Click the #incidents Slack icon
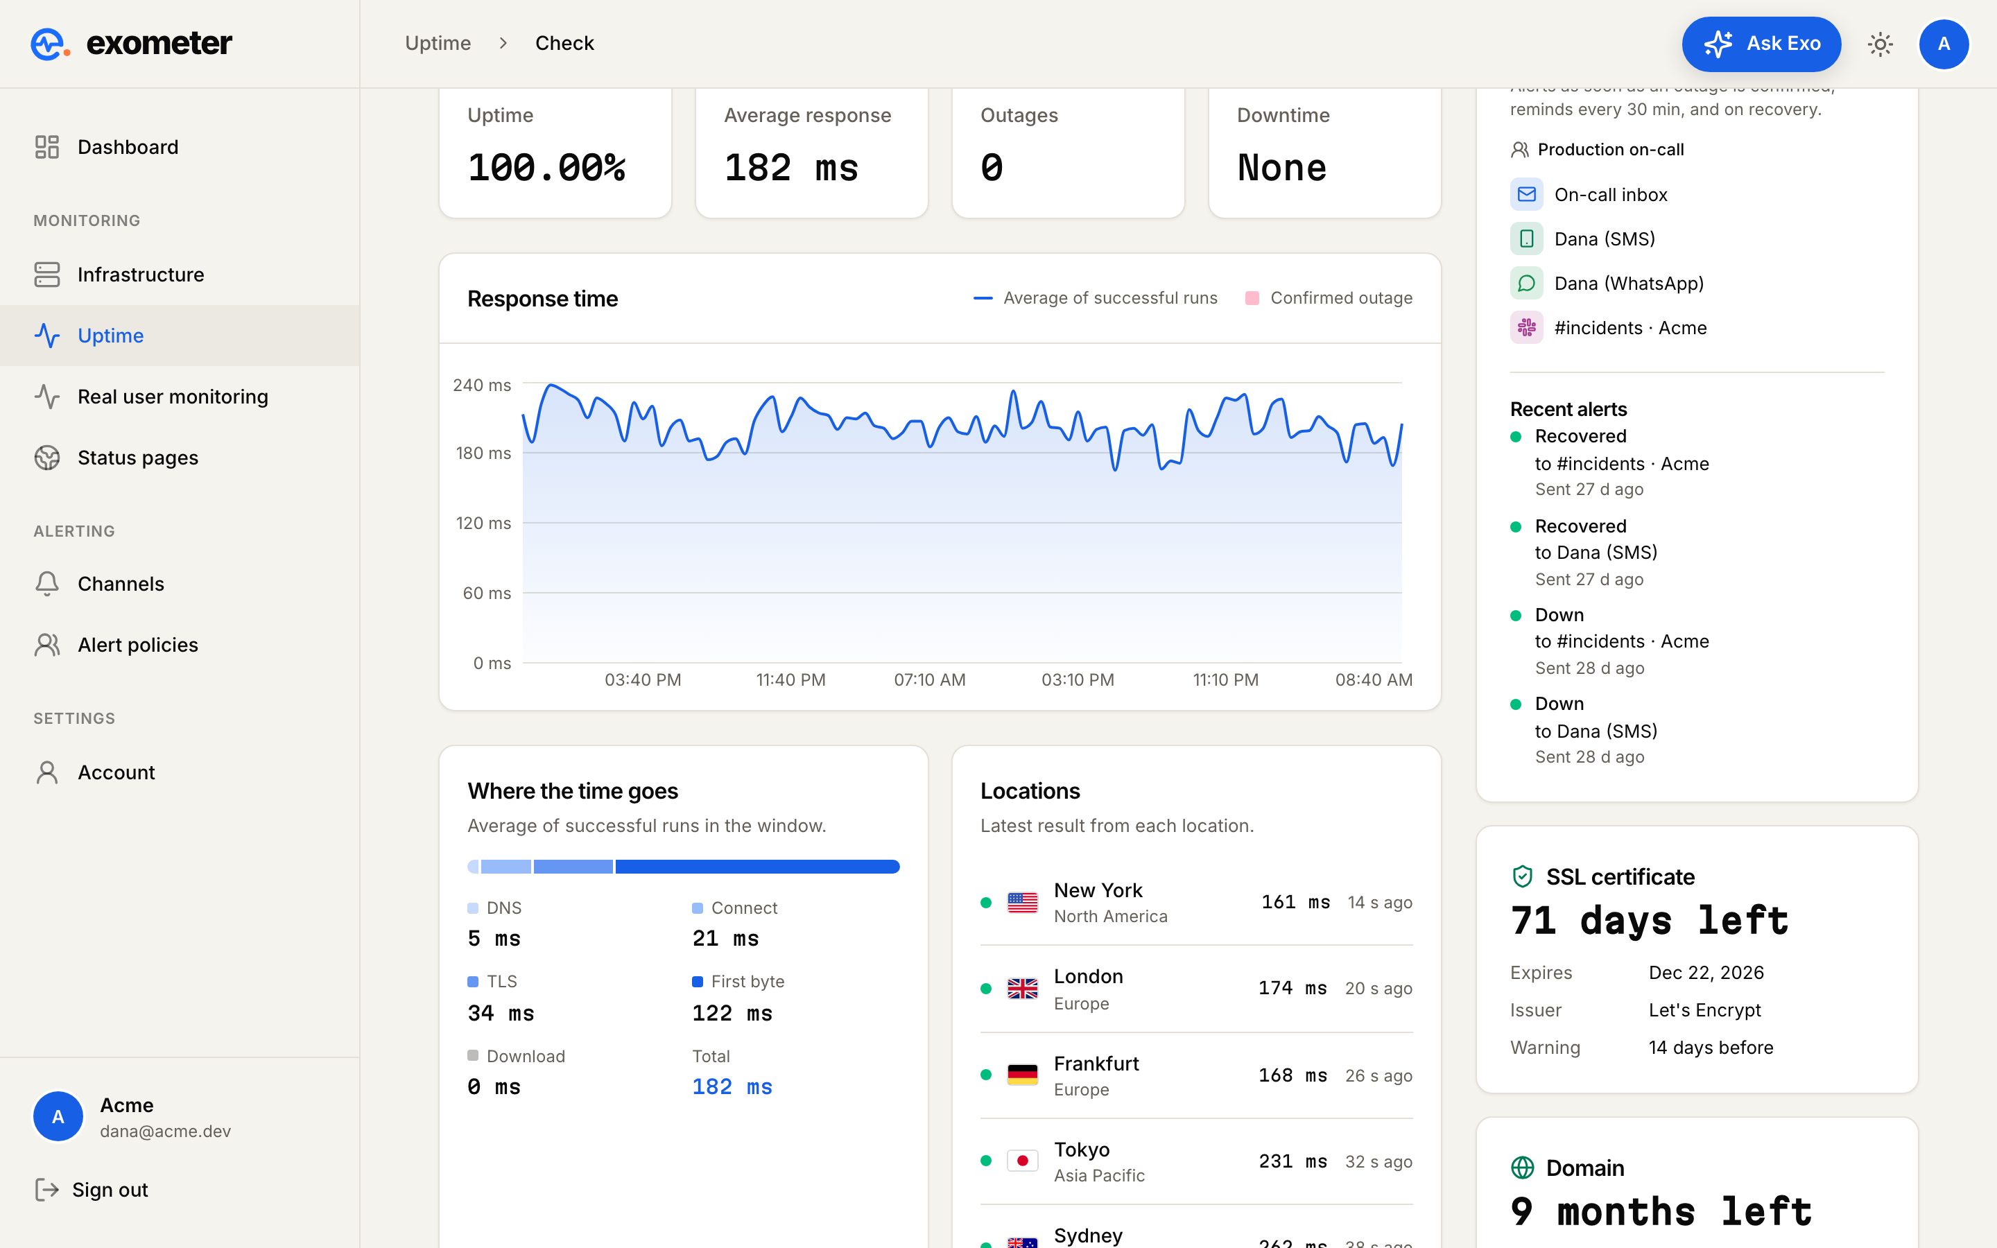Screen dimensions: 1997x1248 click(x=1527, y=328)
